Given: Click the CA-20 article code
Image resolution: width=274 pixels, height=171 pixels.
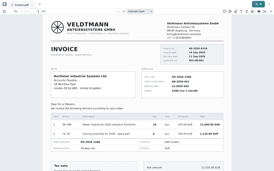Looking at the screenshot, I should 66,134.
